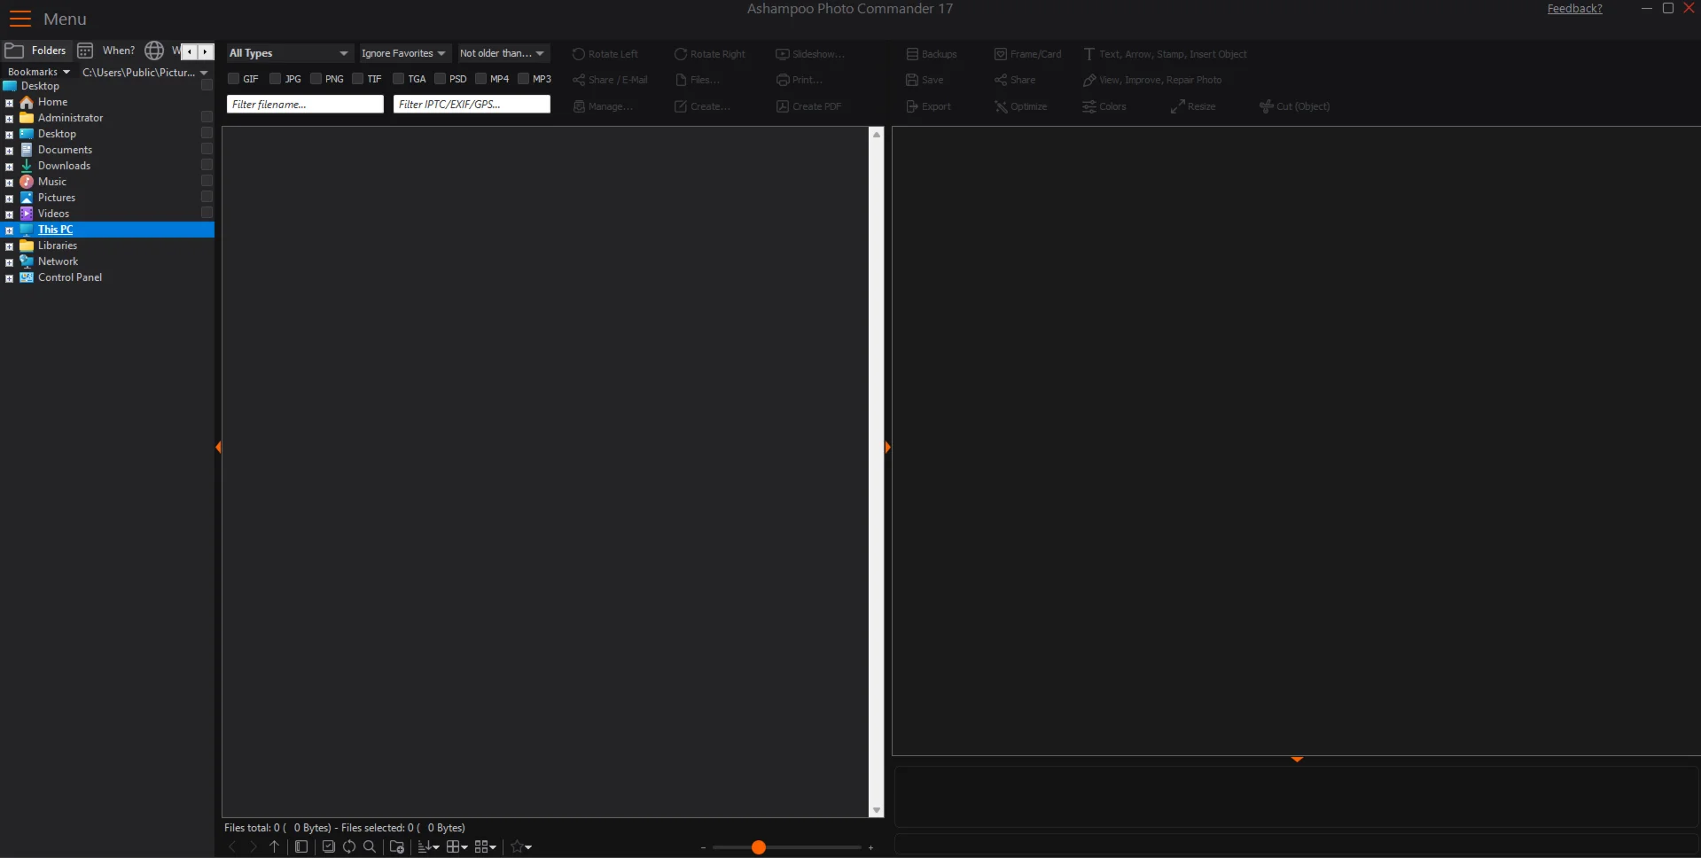The height and width of the screenshot is (858, 1701).
Task: Open the hamburger Menu icon
Action: [20, 19]
